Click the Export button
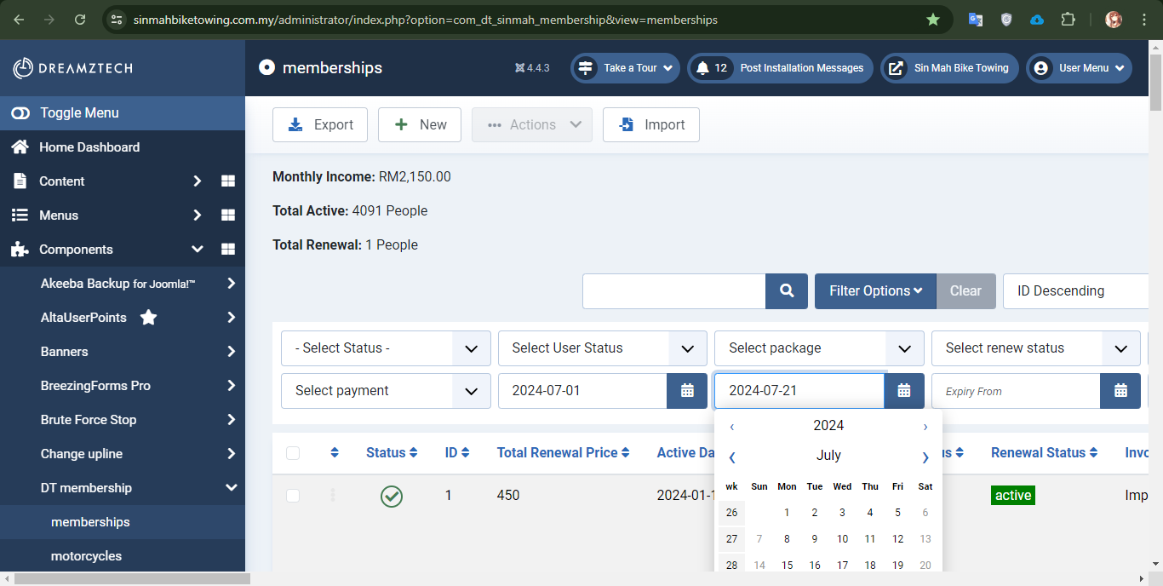This screenshot has width=1163, height=586. point(320,125)
